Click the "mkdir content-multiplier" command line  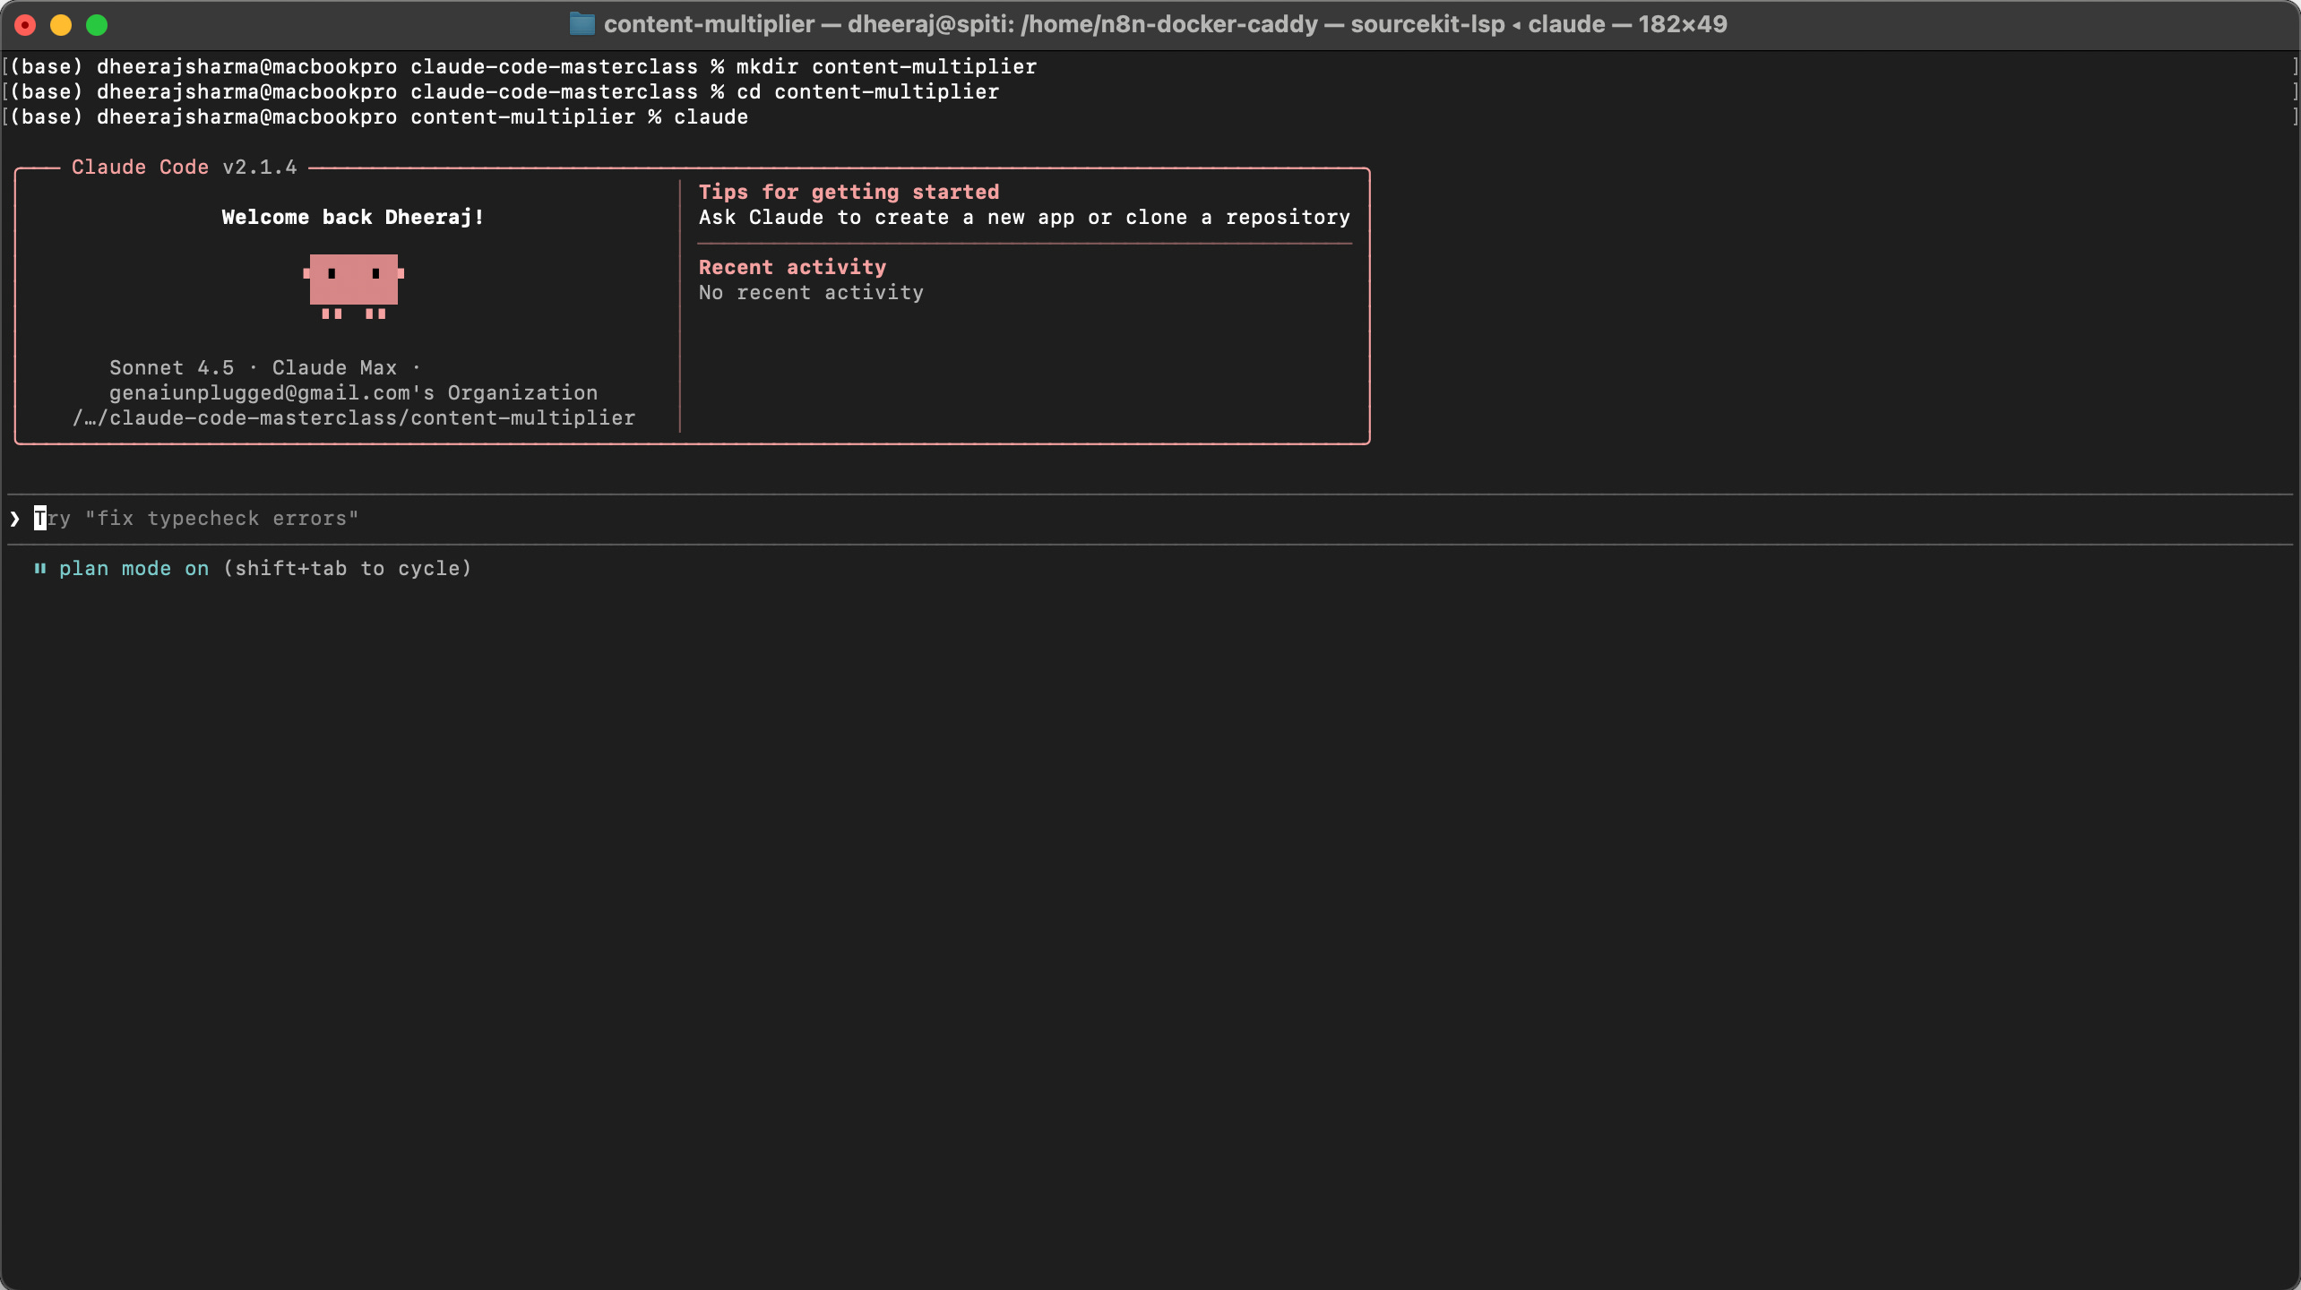click(x=885, y=66)
